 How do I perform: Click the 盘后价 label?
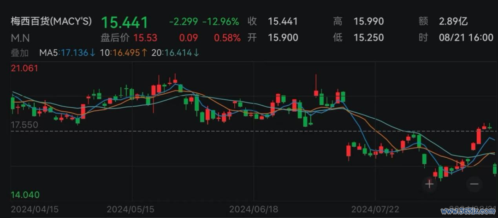click(x=115, y=38)
